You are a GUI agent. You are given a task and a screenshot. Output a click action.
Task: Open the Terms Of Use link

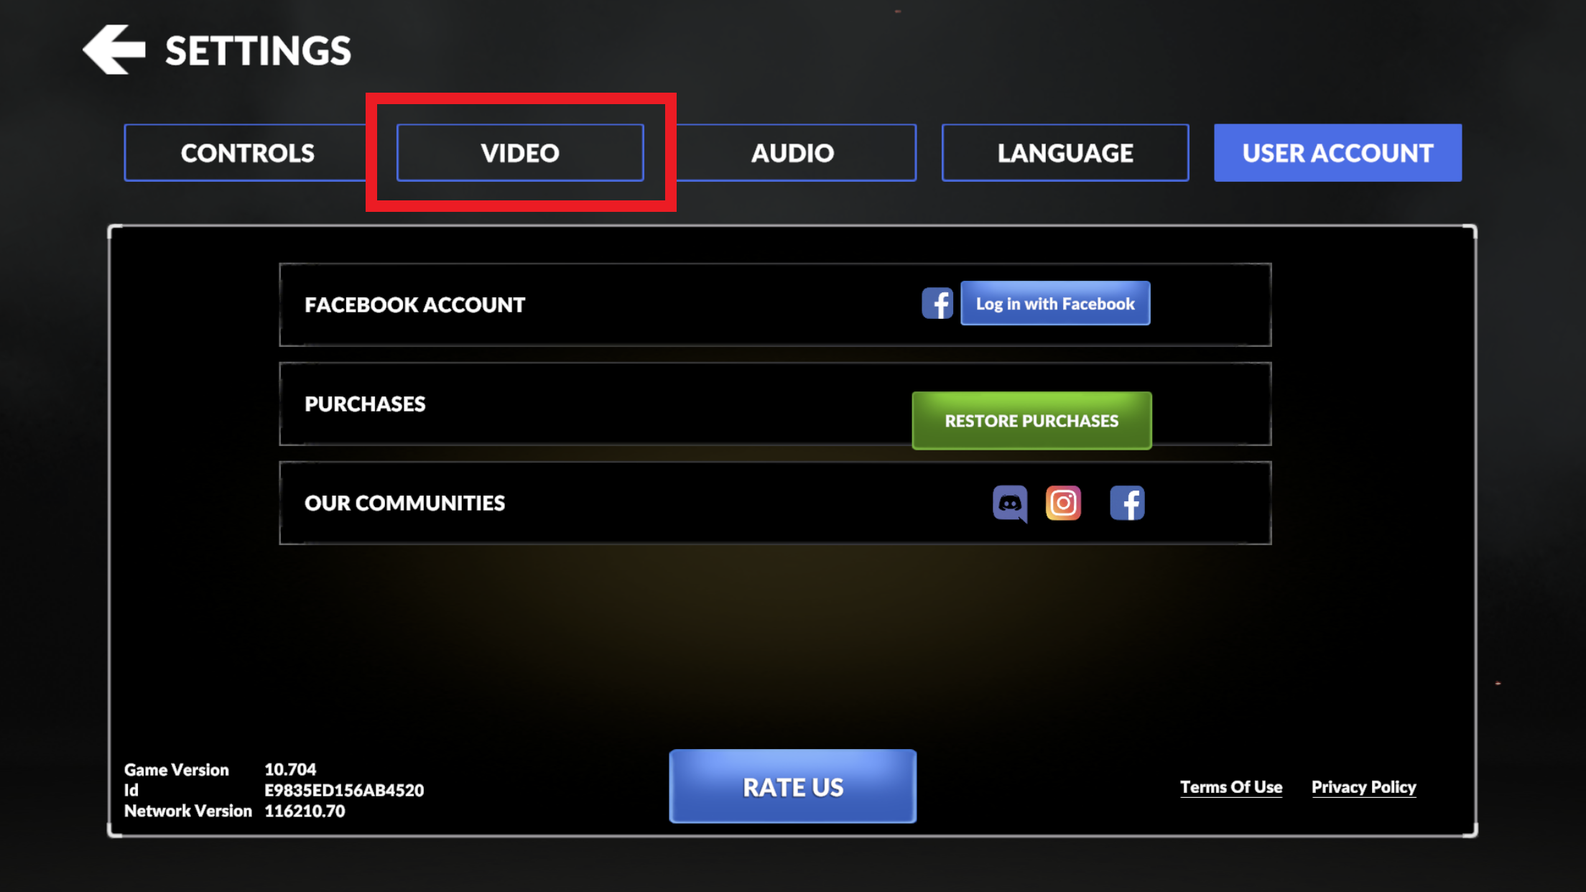[1231, 787]
